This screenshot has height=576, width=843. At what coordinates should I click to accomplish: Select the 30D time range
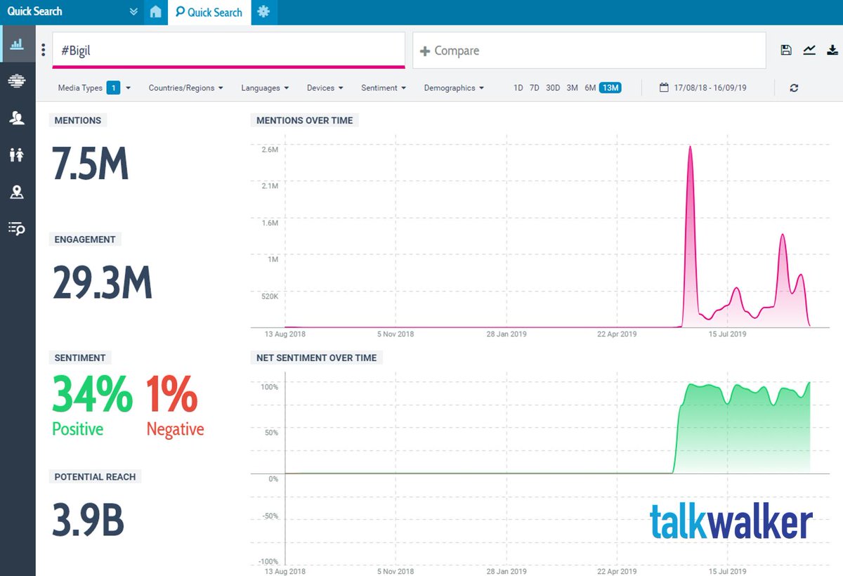point(553,88)
